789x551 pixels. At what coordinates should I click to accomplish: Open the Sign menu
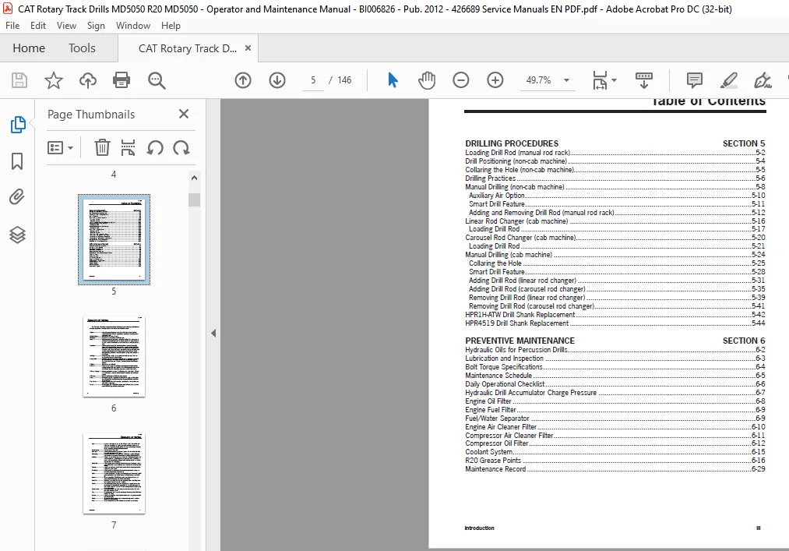click(96, 25)
